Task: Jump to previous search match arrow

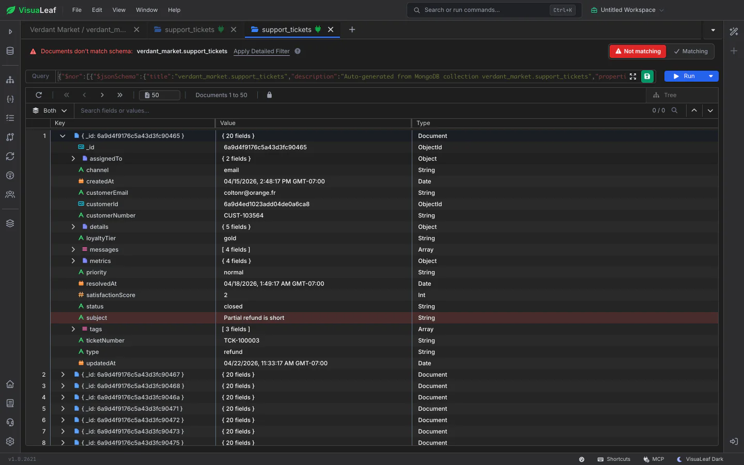Action: tap(694, 111)
